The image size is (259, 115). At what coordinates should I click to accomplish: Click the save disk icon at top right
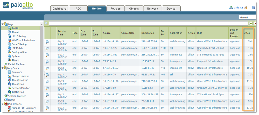[253, 8]
